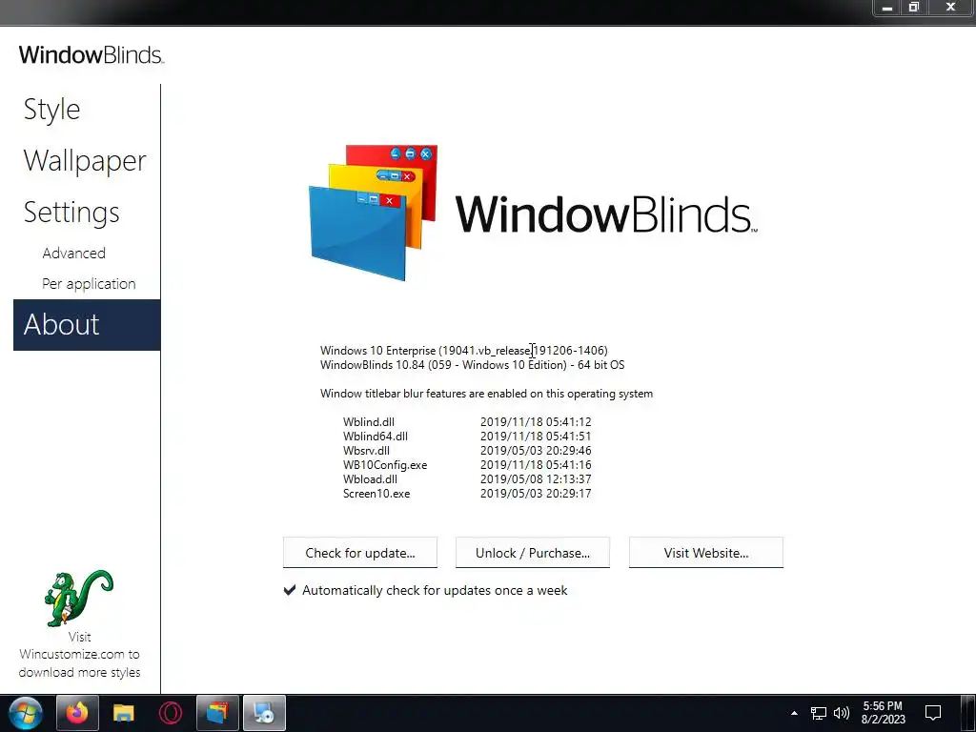Select timestamp 2019/05/08 12:13:37
976x732 pixels.
click(x=536, y=479)
